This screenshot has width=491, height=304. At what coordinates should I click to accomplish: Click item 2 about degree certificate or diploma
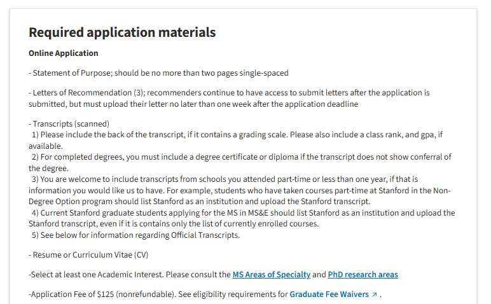[x=240, y=162]
